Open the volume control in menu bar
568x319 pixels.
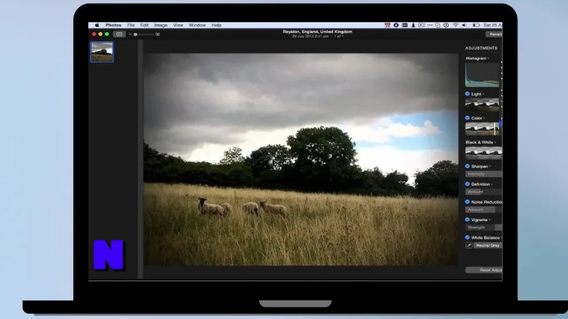(464, 25)
